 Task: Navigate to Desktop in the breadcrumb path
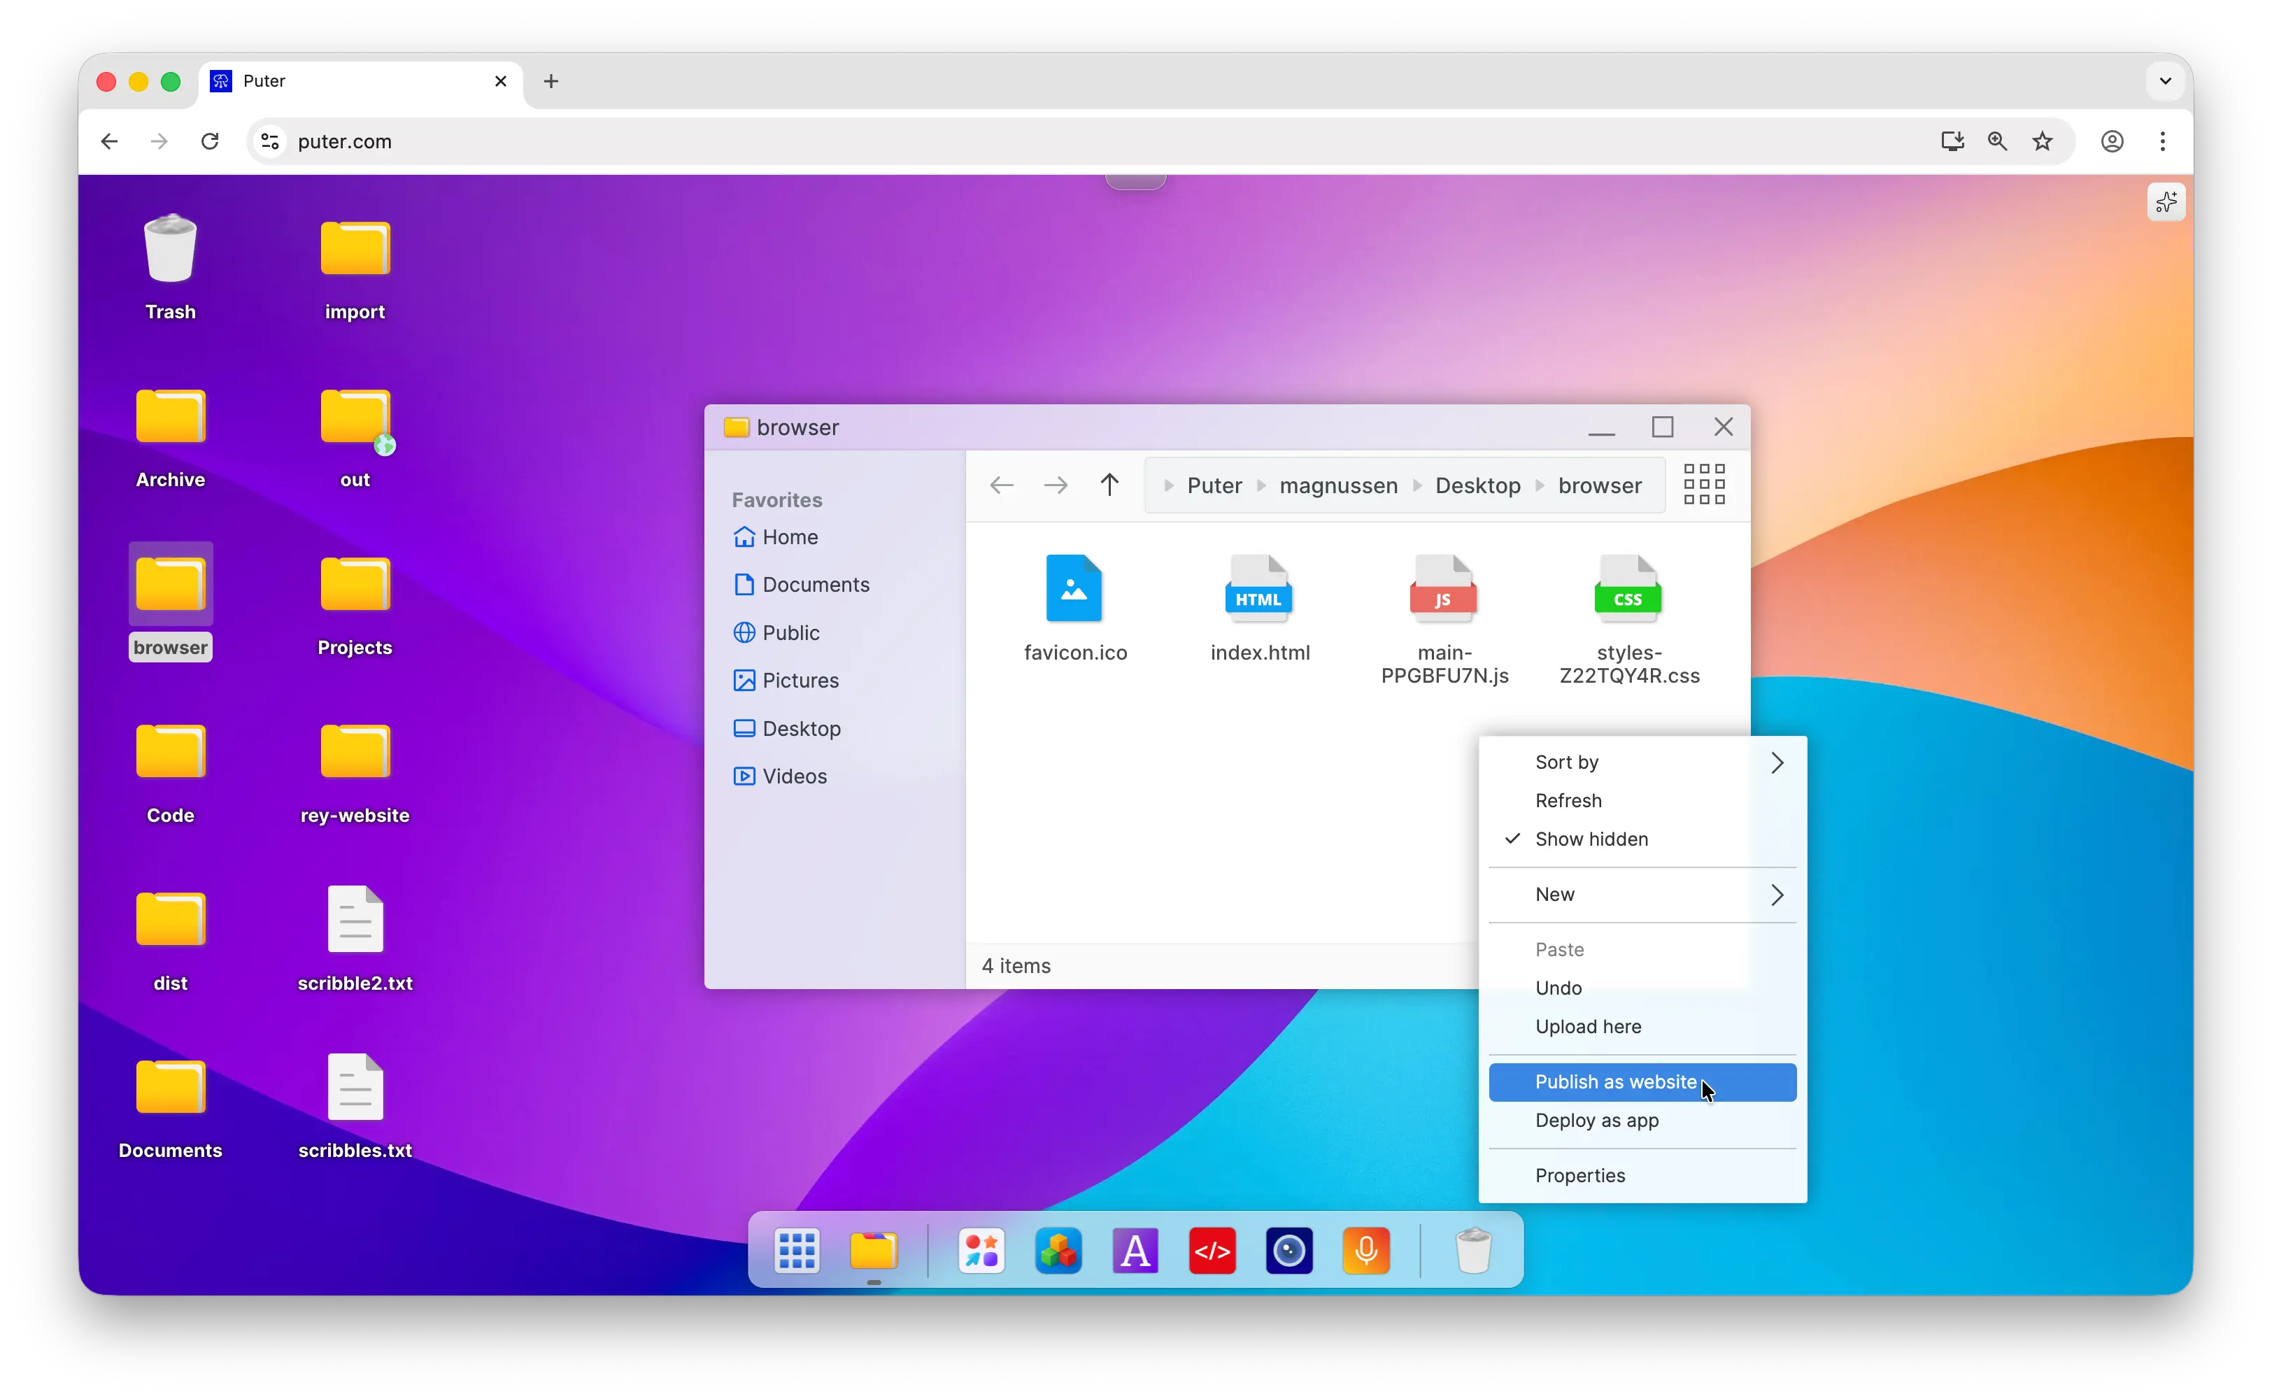[1477, 485]
